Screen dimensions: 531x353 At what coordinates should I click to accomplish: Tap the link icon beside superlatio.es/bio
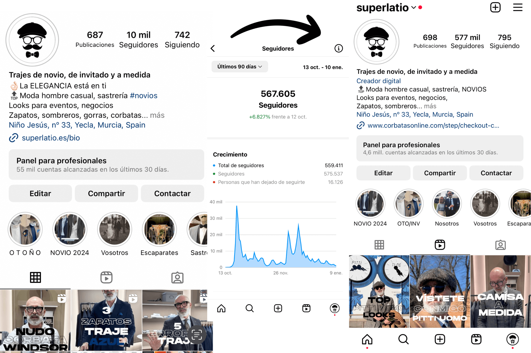14,138
